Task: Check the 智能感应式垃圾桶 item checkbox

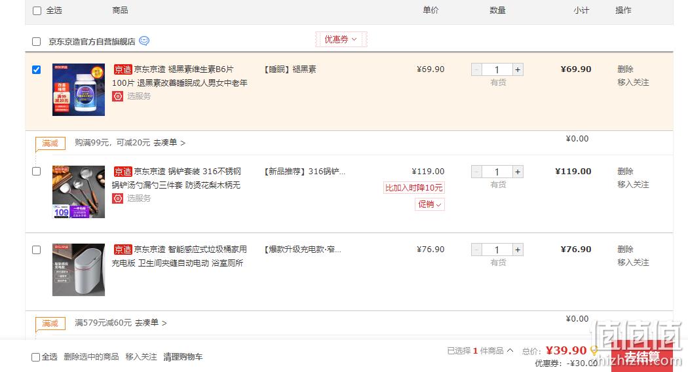Action: pos(37,250)
